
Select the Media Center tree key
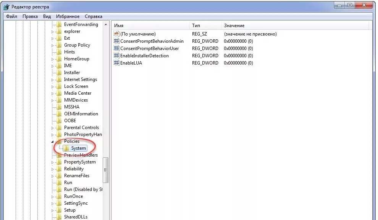point(78,93)
